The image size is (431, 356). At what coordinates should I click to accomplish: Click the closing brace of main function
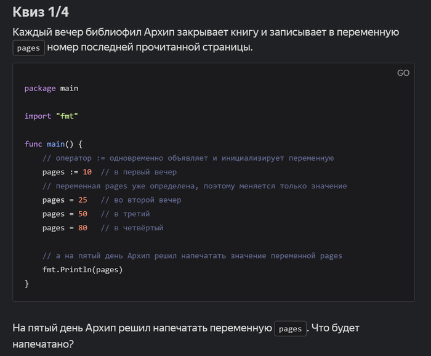pyautogui.click(x=27, y=283)
